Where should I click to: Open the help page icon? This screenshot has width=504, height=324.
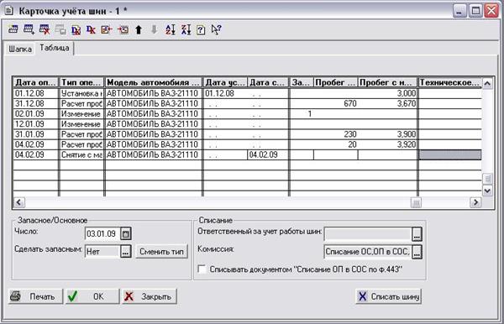(201, 30)
